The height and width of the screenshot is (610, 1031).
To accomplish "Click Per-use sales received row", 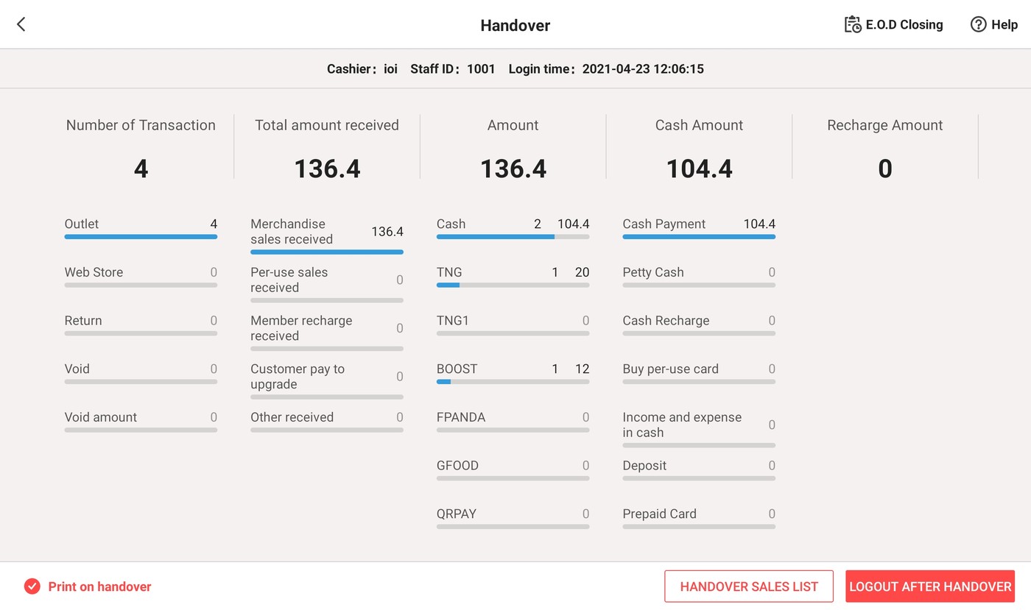I will (327, 284).
